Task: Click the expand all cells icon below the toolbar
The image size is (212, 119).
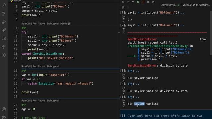Action: [x=123, y=7]
